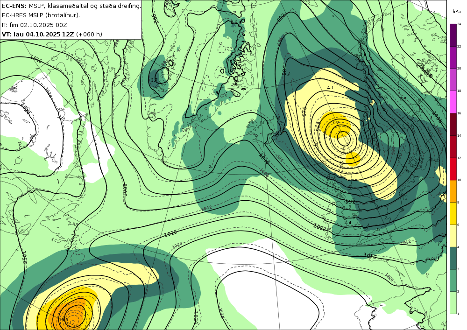Click the spread value '2.7' on the map
Viewport: 467px width, 330px height.
tap(212, 166)
